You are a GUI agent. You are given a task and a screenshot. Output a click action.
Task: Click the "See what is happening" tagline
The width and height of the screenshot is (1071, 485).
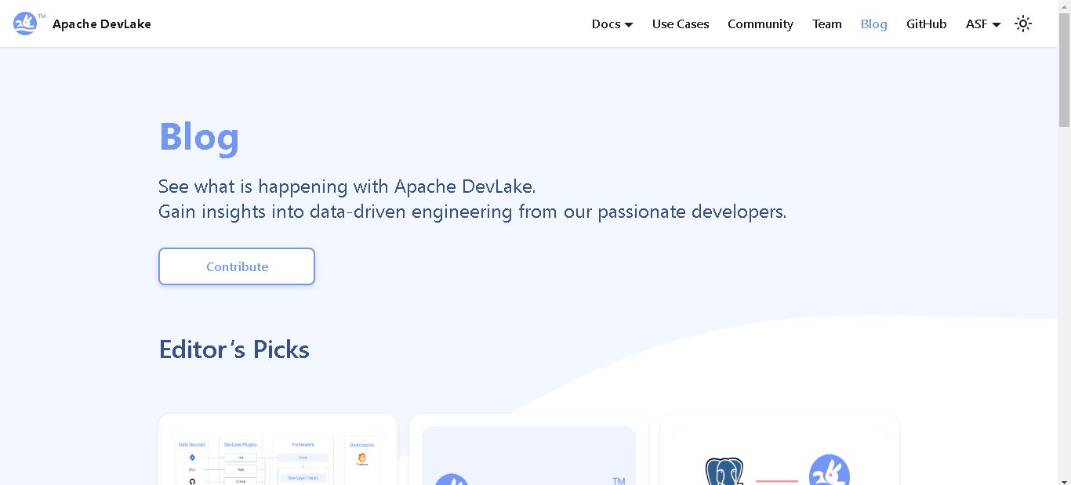click(347, 186)
